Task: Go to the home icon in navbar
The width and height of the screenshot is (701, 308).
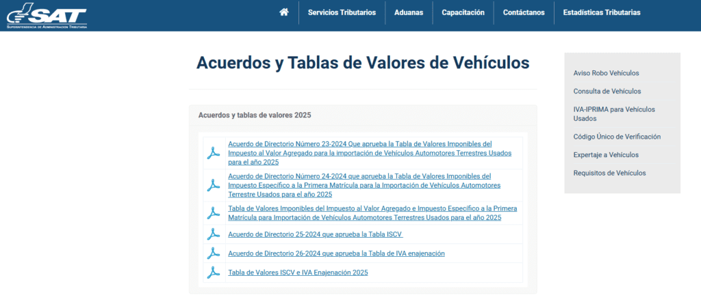Action: (x=284, y=12)
